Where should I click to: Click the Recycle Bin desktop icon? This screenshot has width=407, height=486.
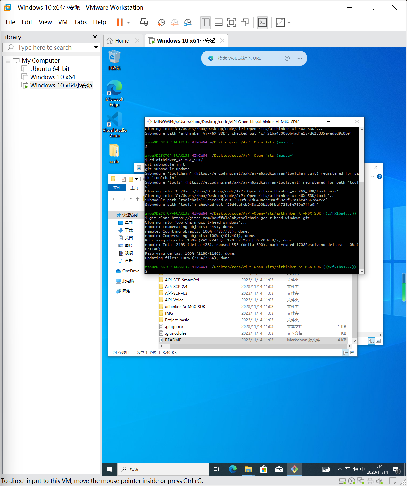point(114,60)
